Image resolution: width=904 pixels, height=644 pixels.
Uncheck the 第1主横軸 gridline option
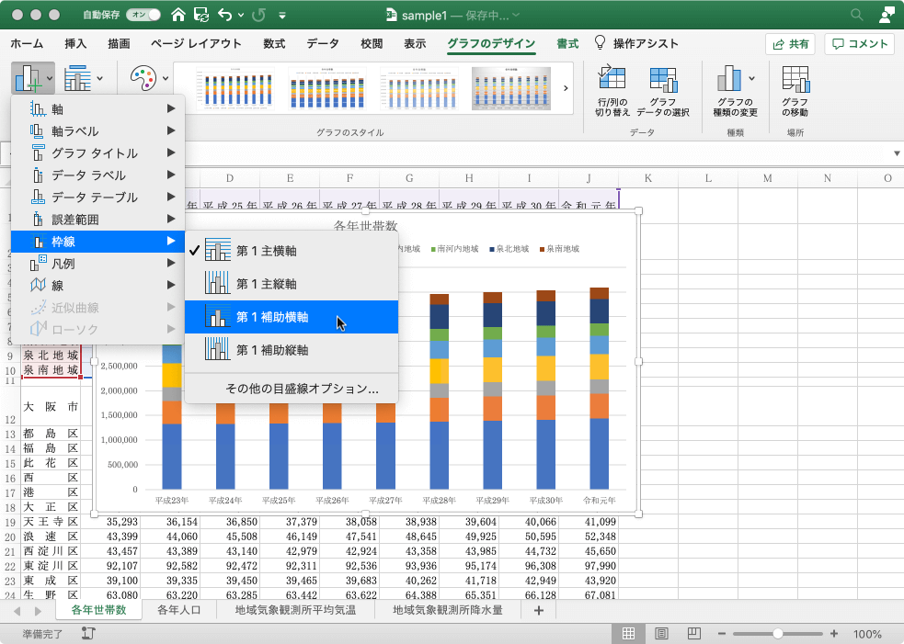coord(292,251)
